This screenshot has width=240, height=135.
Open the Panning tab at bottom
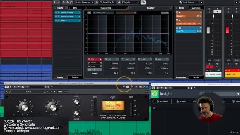[x=196, y=77]
